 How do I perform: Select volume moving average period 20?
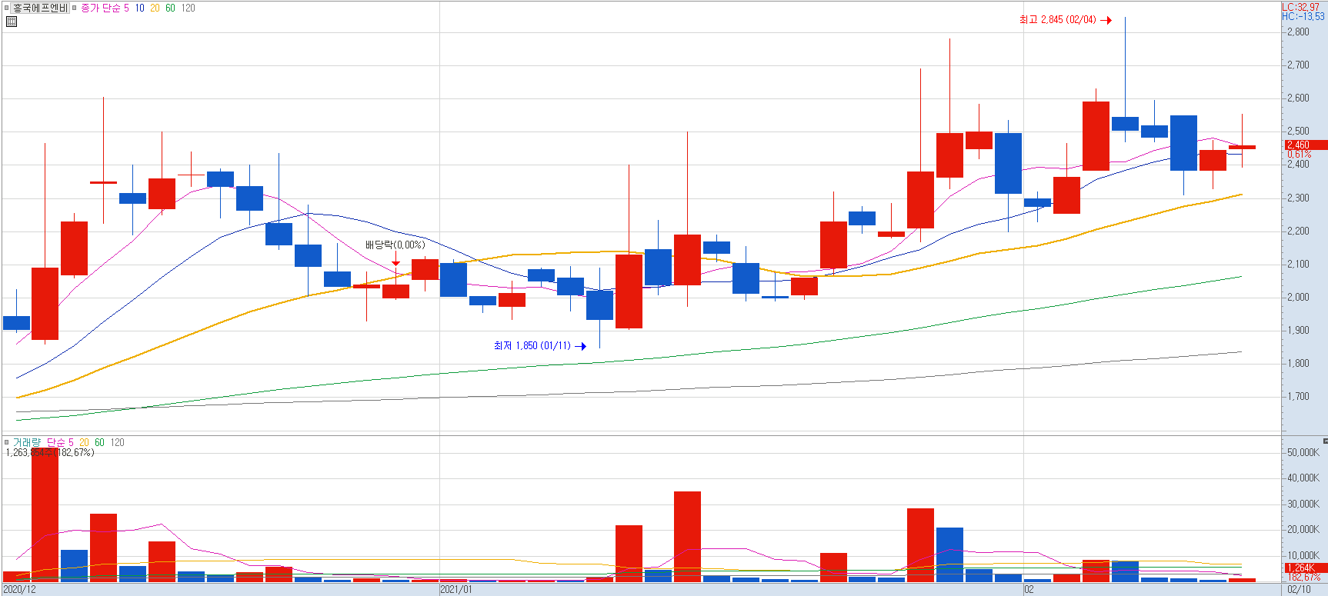(85, 442)
